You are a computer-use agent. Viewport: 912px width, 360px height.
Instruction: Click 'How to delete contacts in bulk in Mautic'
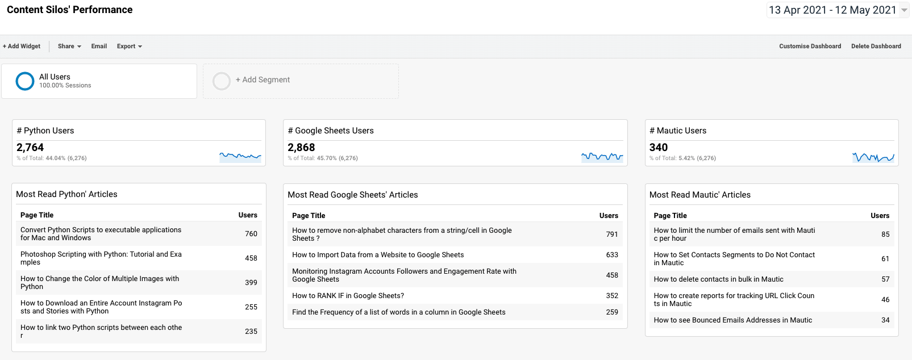click(718, 279)
